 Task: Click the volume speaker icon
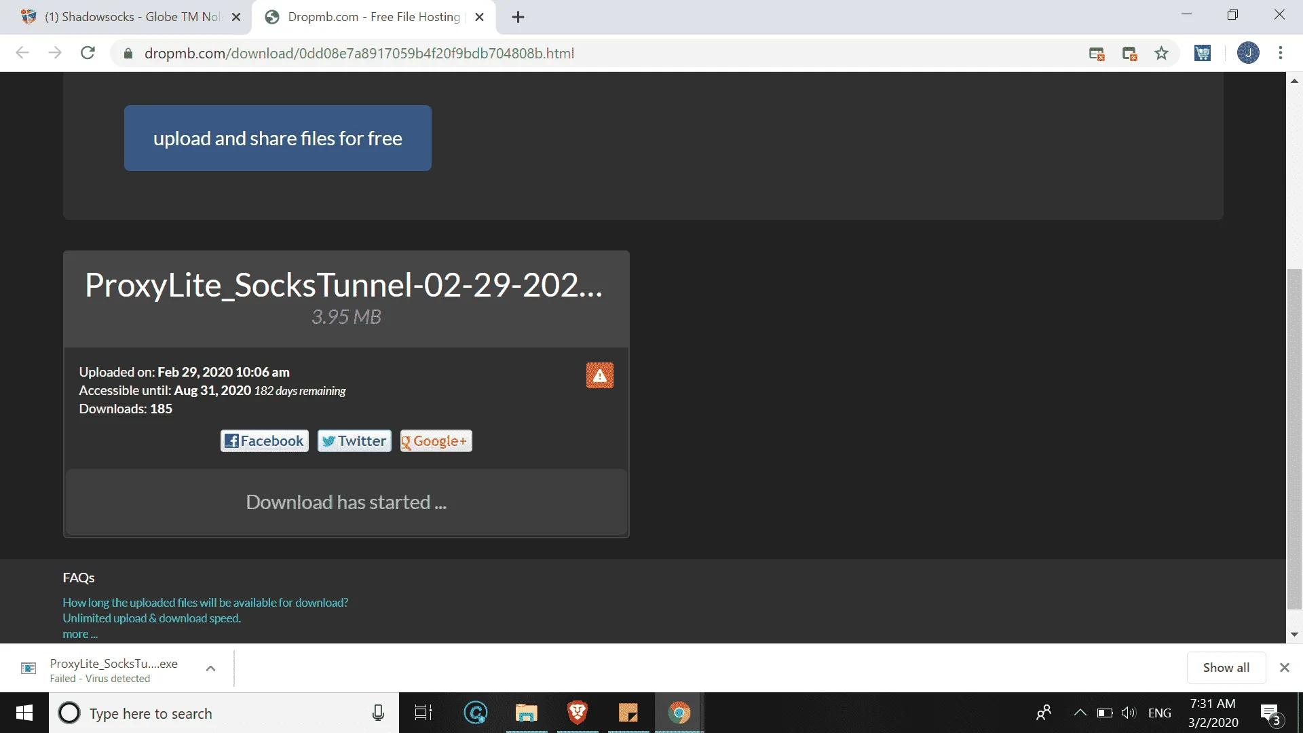click(x=1128, y=713)
